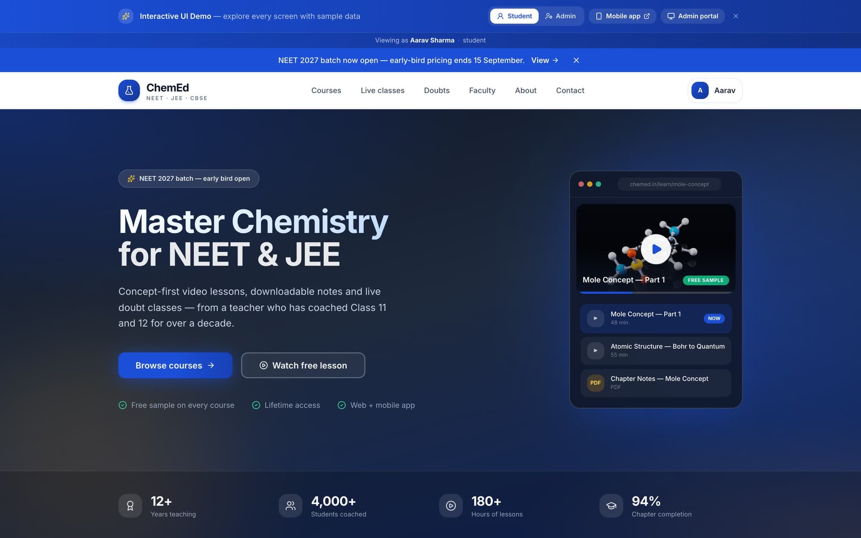Click the yellow dot in mock browser window
This screenshot has width=861, height=538.
(590, 184)
